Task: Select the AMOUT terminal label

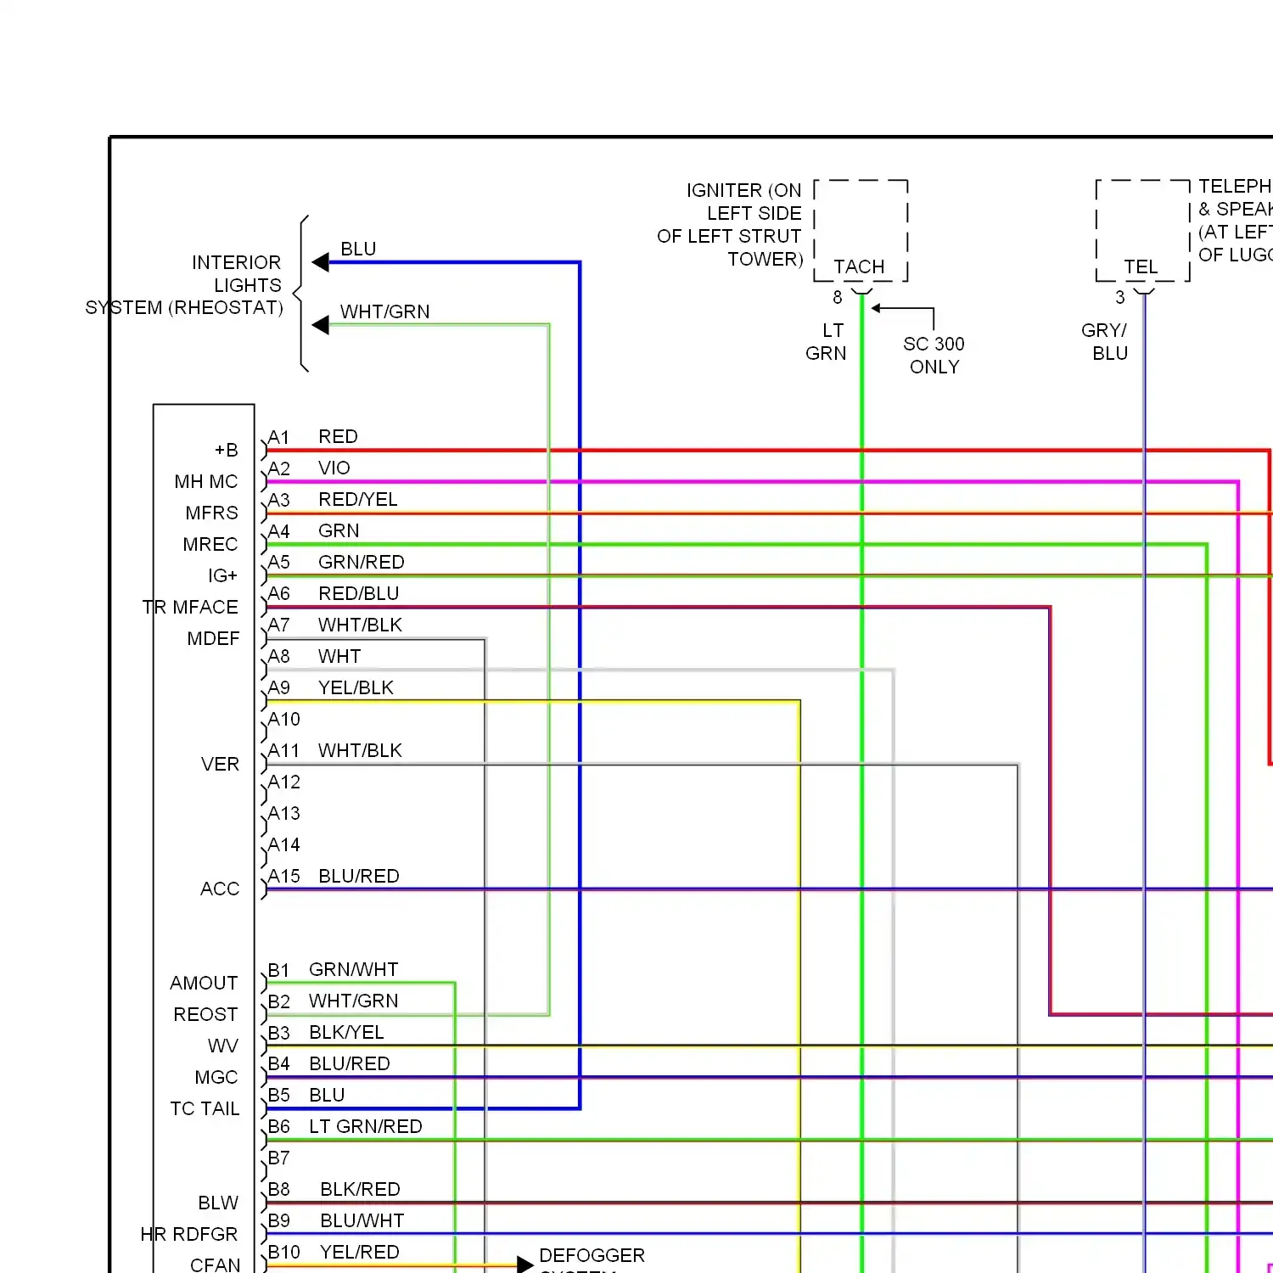Action: click(204, 983)
